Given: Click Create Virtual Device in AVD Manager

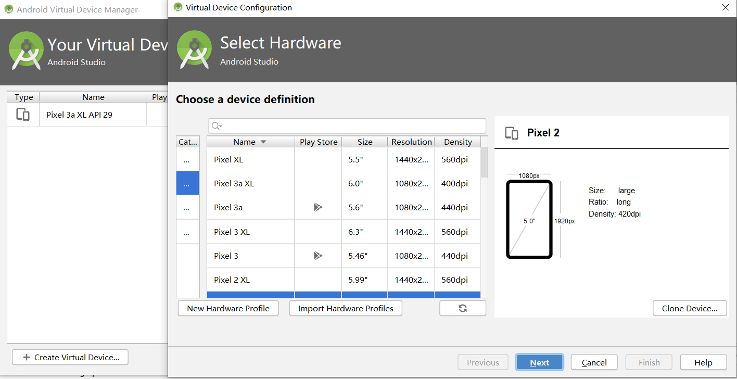Looking at the screenshot, I should pyautogui.click(x=70, y=357).
